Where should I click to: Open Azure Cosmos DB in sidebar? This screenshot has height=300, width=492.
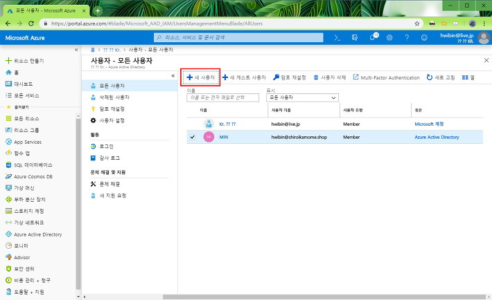pos(29,177)
